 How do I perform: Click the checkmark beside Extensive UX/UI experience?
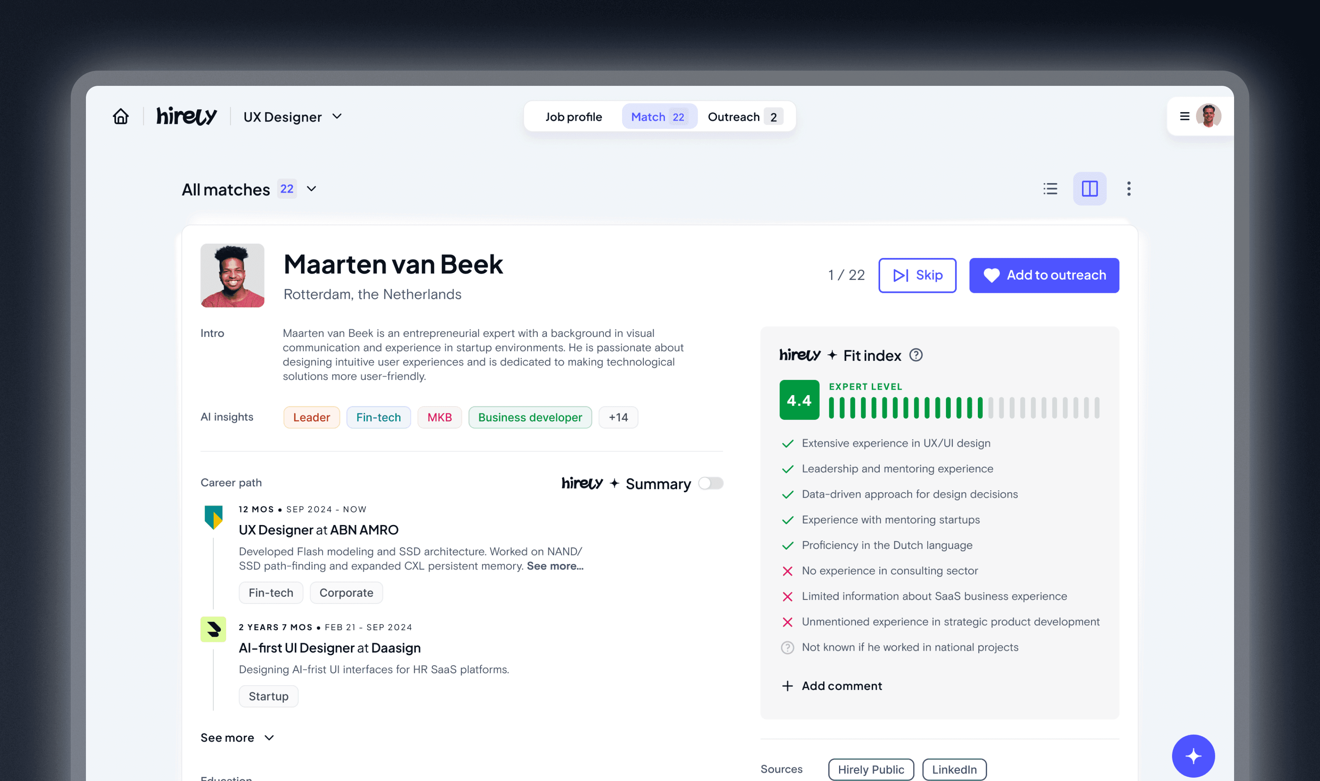coord(787,444)
